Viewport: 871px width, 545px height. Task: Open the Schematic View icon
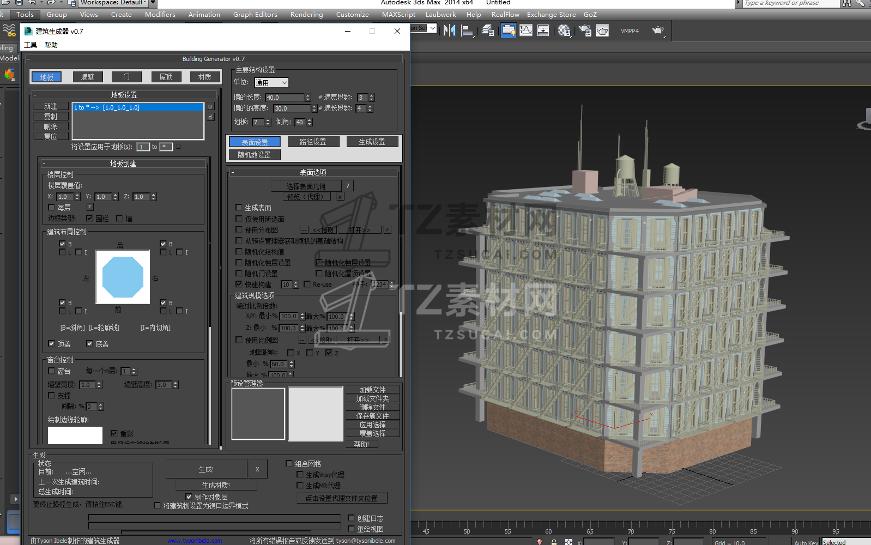click(543, 31)
